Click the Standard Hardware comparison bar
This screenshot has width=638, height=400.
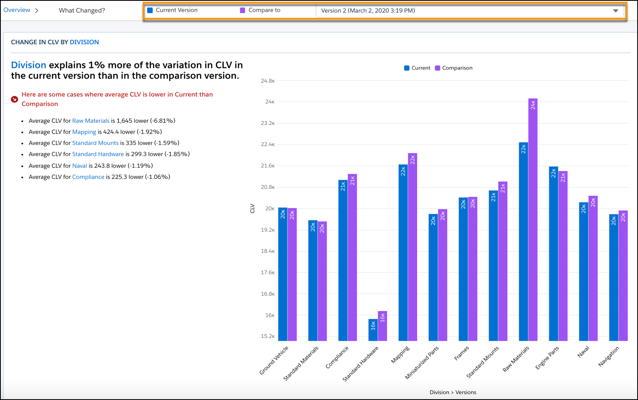coord(382,326)
